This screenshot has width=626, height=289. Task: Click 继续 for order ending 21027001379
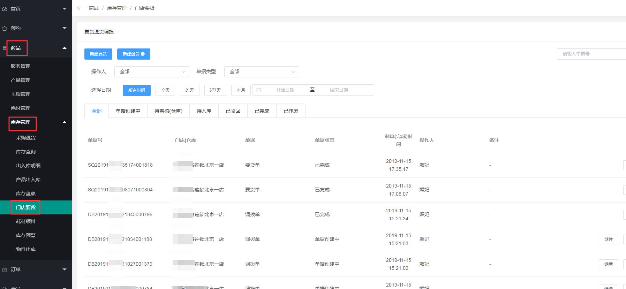coord(609,264)
